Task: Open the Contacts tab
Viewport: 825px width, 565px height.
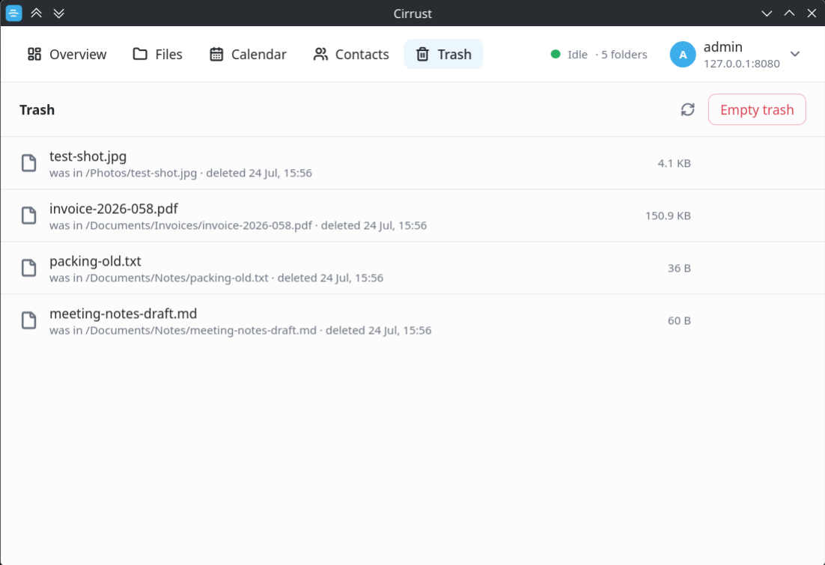Action: pos(351,54)
